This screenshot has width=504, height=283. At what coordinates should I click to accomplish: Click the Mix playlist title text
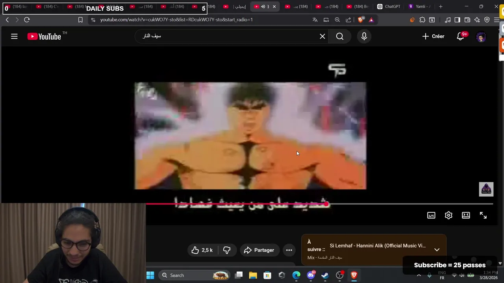click(325, 258)
